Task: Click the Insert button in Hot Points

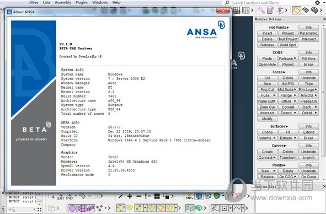Action: pos(267,33)
